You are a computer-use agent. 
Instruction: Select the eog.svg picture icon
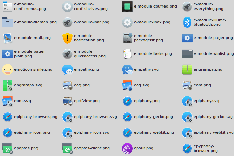click(127, 85)
